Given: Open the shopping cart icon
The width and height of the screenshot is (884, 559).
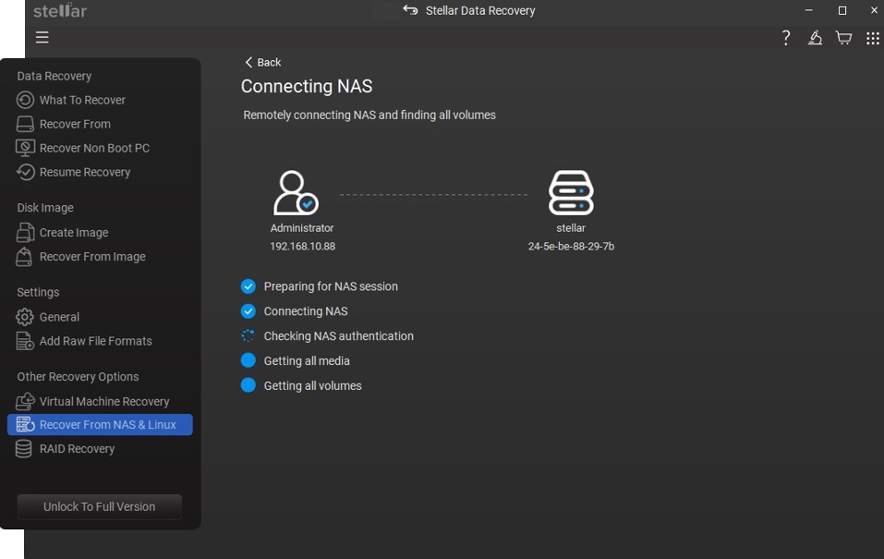Looking at the screenshot, I should [843, 38].
